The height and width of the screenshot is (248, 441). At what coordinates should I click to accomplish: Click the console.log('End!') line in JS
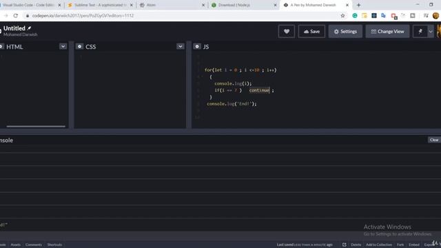click(x=232, y=104)
